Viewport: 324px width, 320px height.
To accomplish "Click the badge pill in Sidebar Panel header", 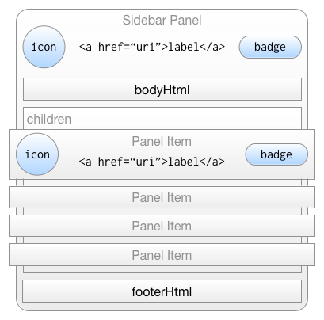I will pos(270,47).
